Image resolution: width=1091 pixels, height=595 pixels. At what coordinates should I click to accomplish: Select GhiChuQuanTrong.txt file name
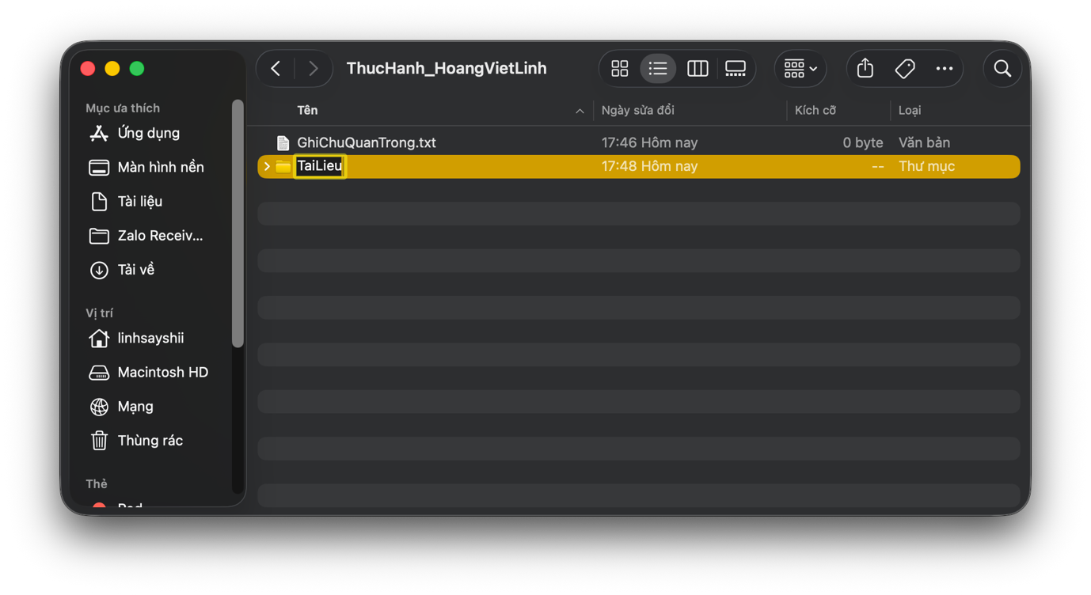(367, 143)
